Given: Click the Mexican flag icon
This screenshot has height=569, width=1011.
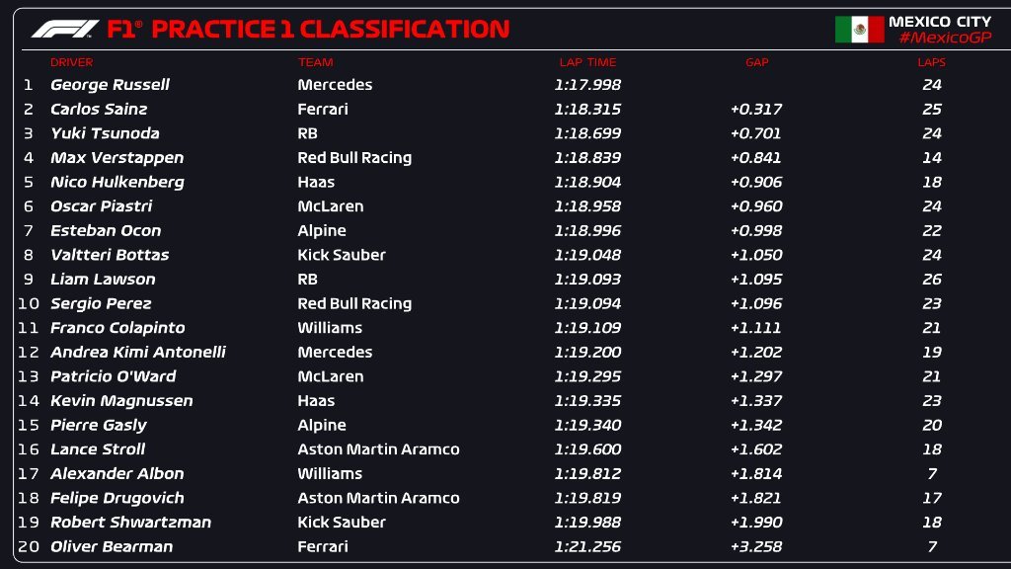Looking at the screenshot, I should [x=859, y=29].
